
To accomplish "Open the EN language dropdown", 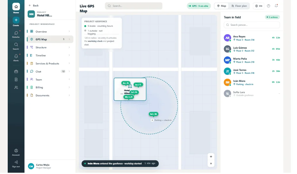I will click(258, 6).
